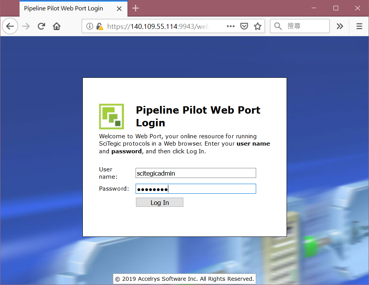Click the Password field
The width and height of the screenshot is (369, 285).
[x=196, y=189]
